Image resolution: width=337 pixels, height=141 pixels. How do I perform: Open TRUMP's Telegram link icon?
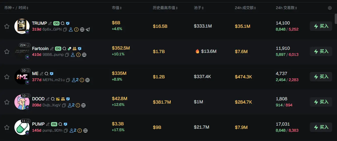[x=88, y=30]
